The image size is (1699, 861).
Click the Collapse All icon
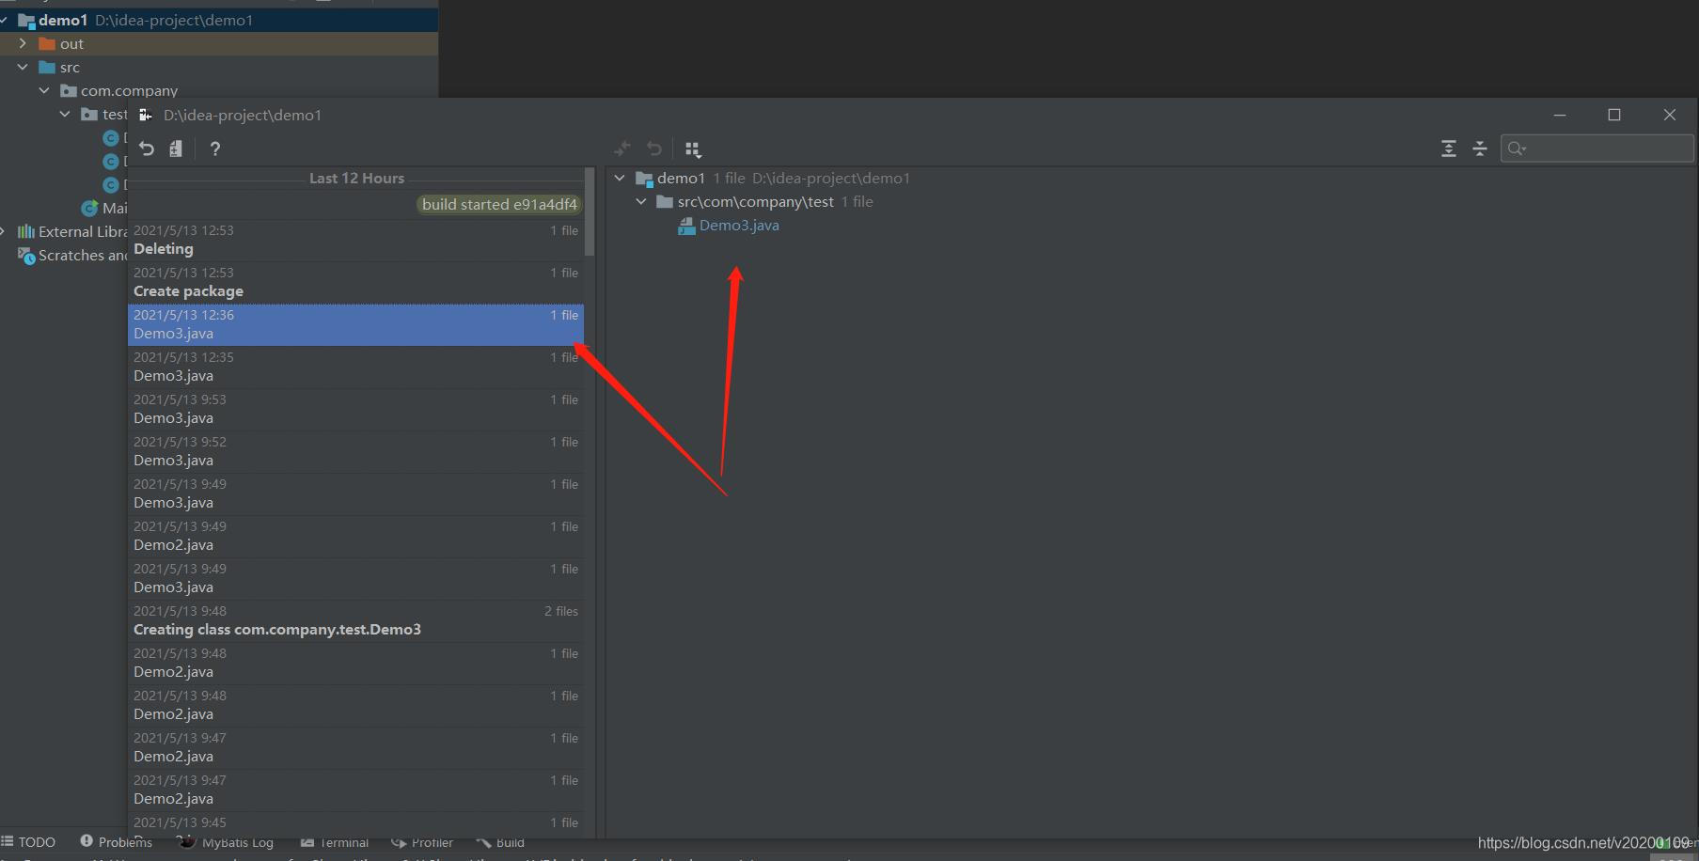[x=1480, y=149]
